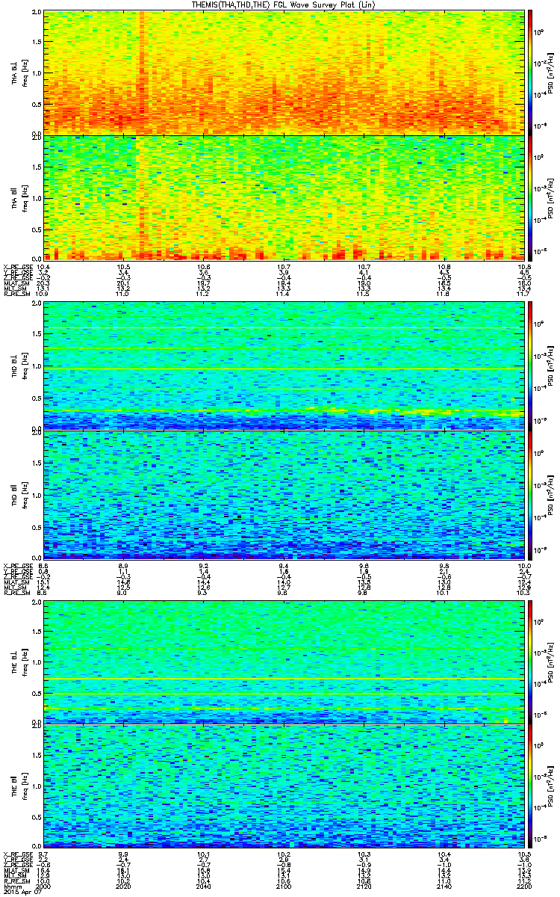
Task: Click the color bar beside THA B-parallel panel
Action: [531, 197]
